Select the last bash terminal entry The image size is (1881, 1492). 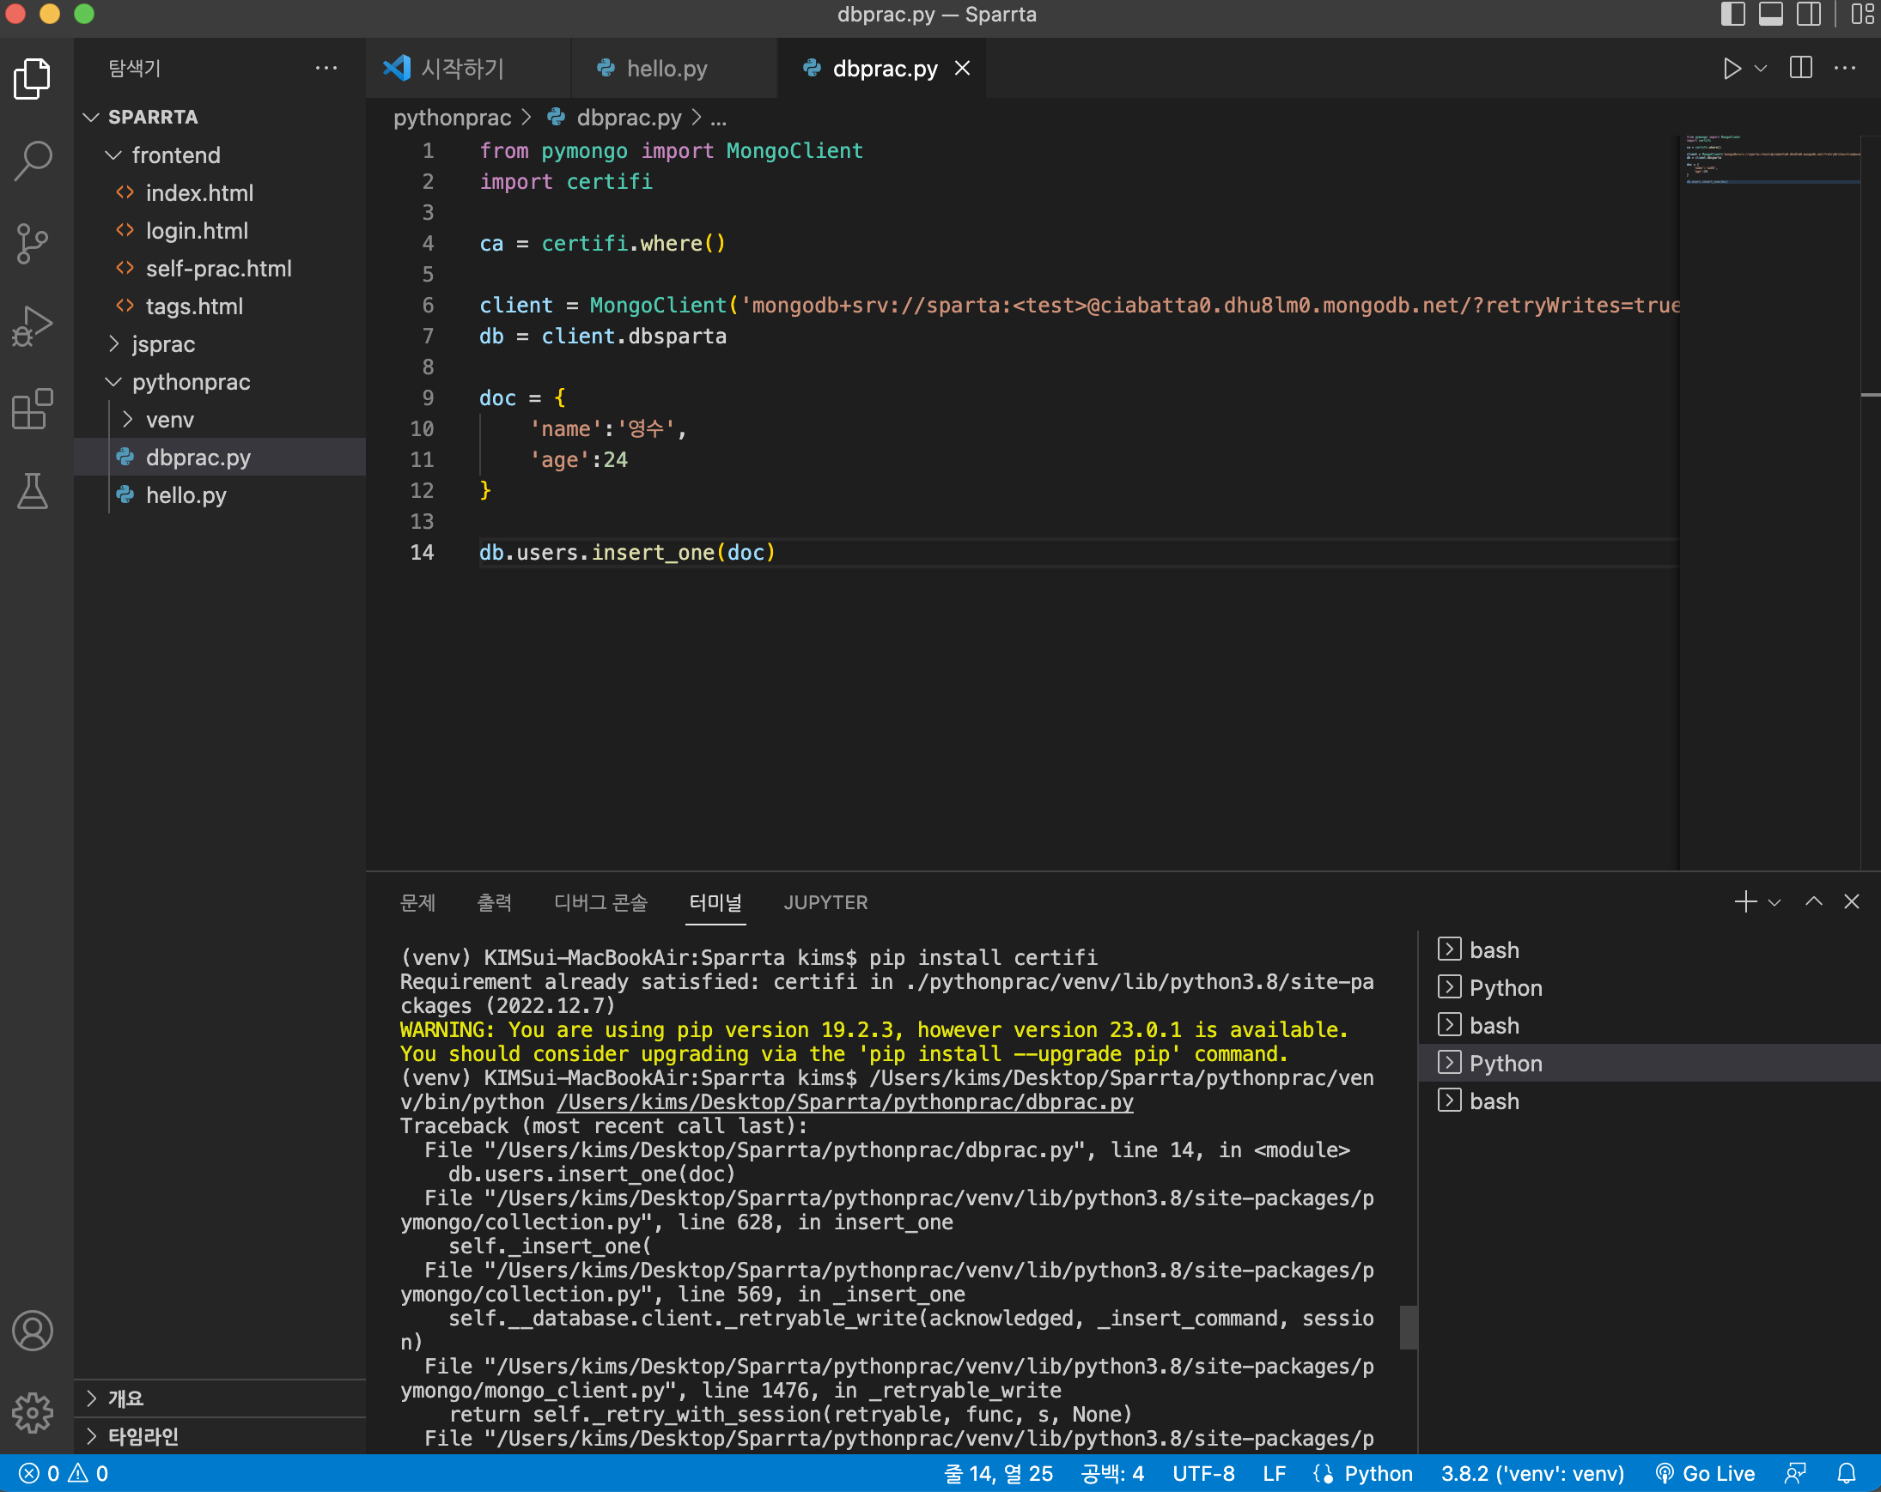1649,1101
